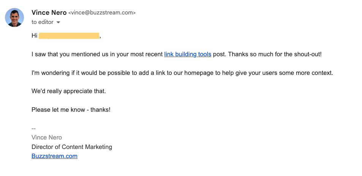
Task: Click the gray Vince Nero signature name
Action: (47, 138)
